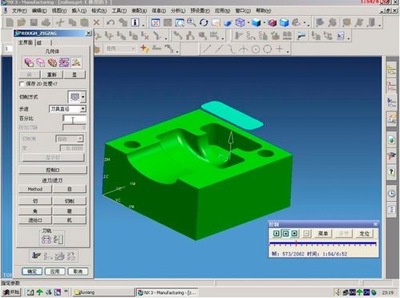Click the liuxiang folder taskbar item

103,292
